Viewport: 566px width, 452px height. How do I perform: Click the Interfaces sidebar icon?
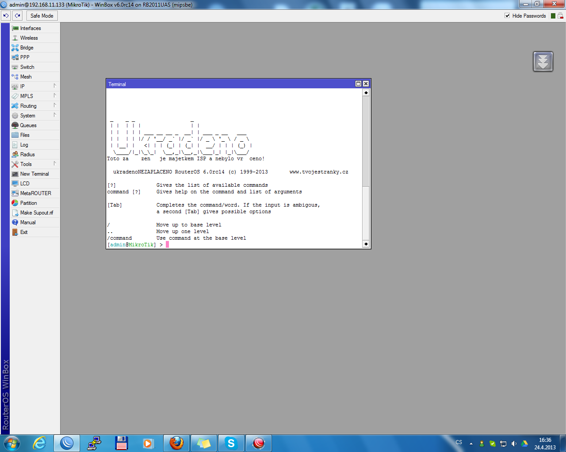click(x=15, y=28)
